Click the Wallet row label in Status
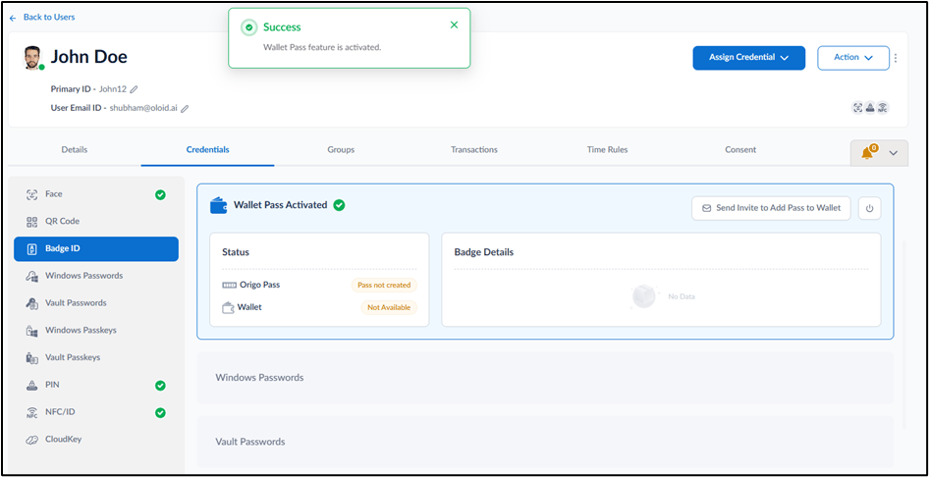This screenshot has width=929, height=477. point(249,307)
